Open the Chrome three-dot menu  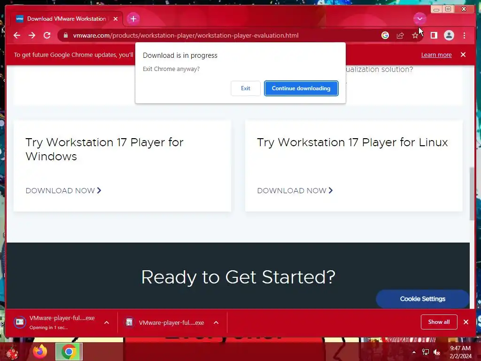click(464, 35)
